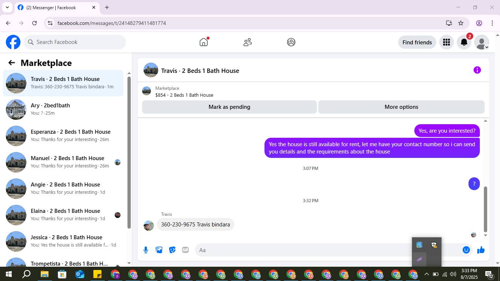The image size is (500, 281).
Task: Click the Yes, are you interested? message
Action: coord(447,130)
